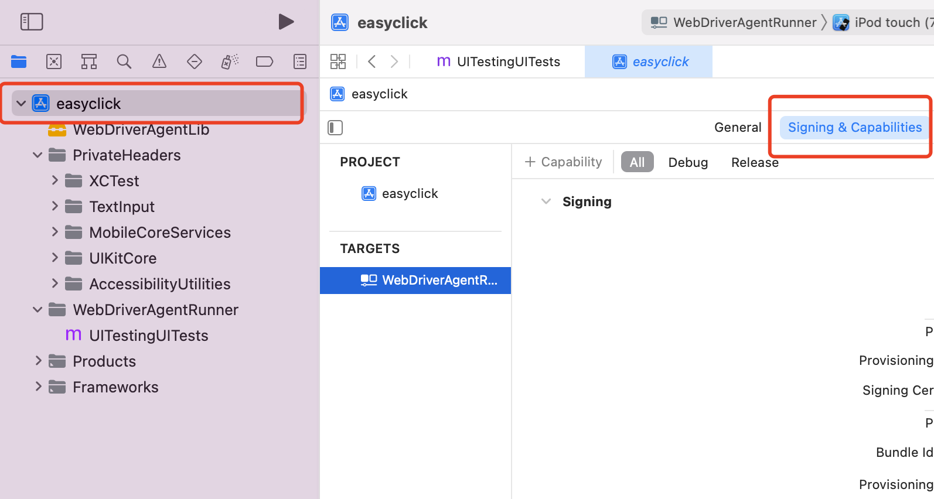Go forward in editor history
This screenshot has height=499, width=934.
pyautogui.click(x=394, y=61)
